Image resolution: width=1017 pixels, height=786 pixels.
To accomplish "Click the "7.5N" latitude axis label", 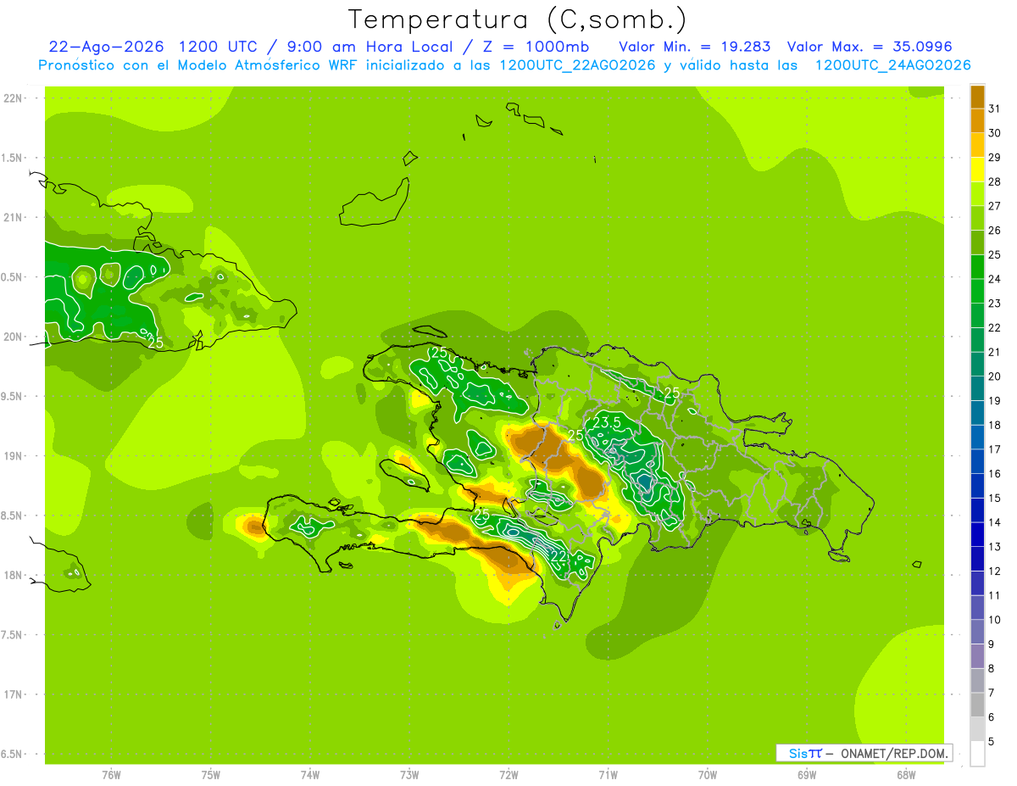I will [x=12, y=635].
